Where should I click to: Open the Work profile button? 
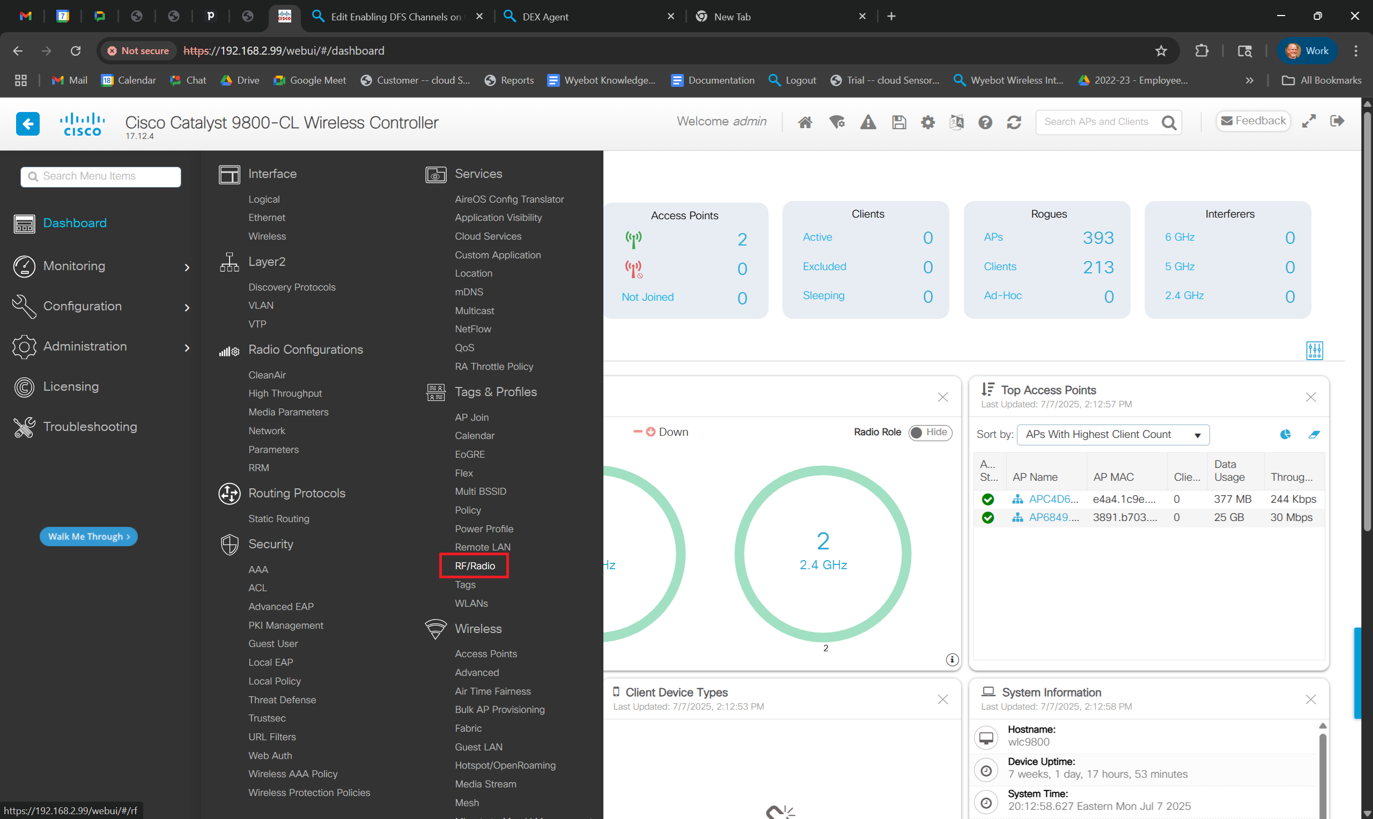[1306, 51]
